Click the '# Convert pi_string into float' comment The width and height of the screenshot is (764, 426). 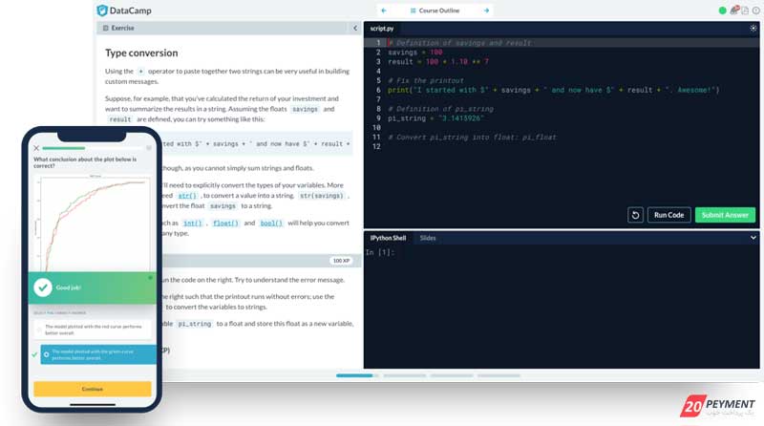[x=472, y=138]
